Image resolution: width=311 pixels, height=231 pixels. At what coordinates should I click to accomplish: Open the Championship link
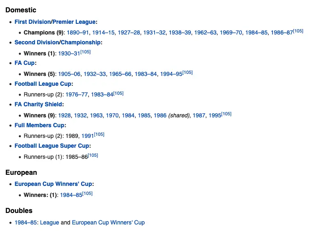tap(81, 42)
